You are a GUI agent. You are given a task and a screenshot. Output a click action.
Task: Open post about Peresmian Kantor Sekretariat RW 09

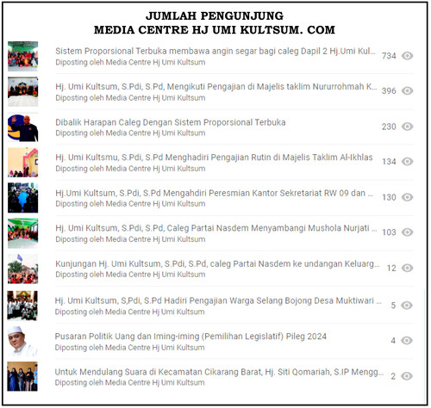[214, 193]
